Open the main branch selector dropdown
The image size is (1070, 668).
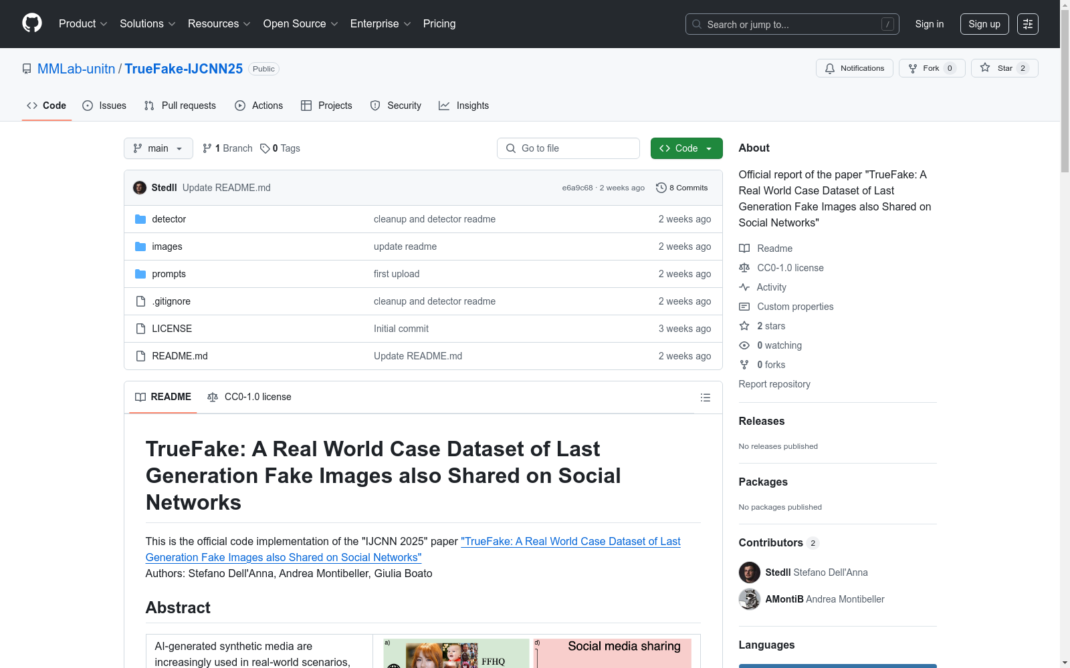coord(158,148)
